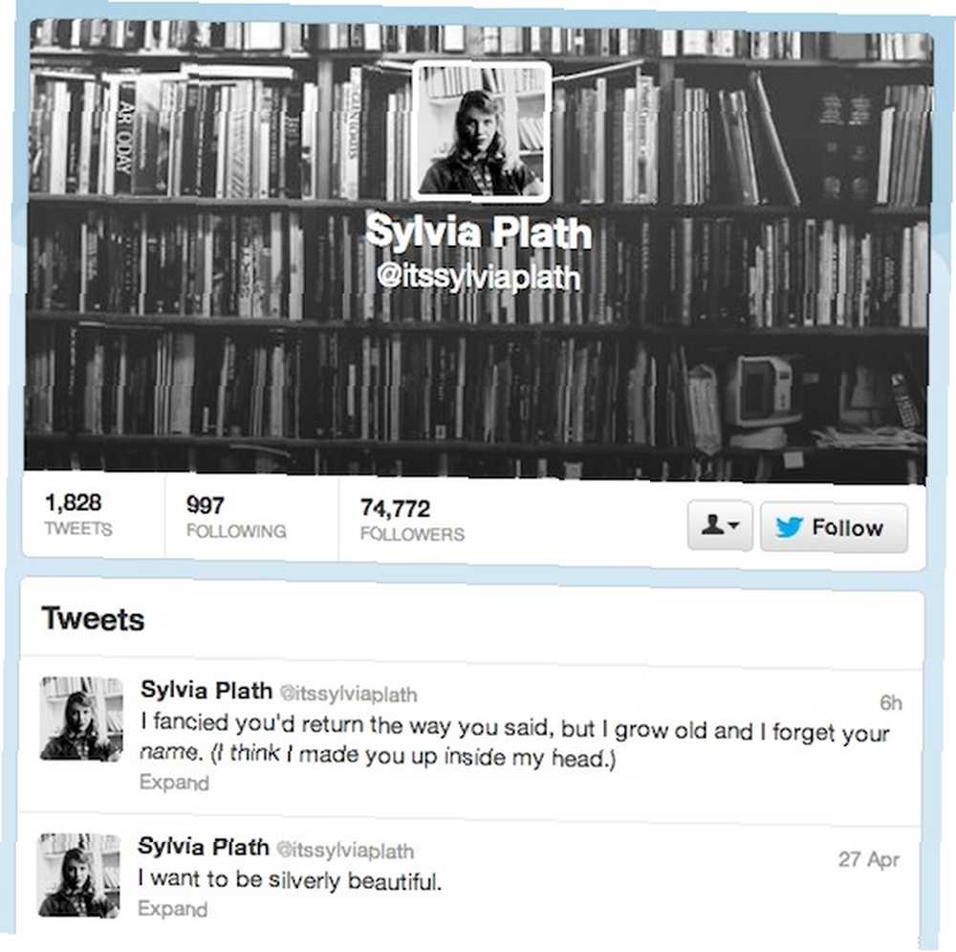Click the avatar beside the second tweet
The image size is (956, 952).
coord(79,875)
